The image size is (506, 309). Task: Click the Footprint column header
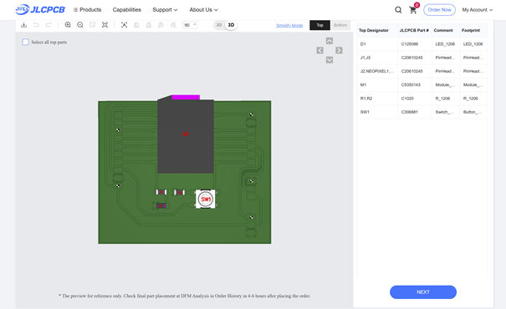tap(471, 30)
